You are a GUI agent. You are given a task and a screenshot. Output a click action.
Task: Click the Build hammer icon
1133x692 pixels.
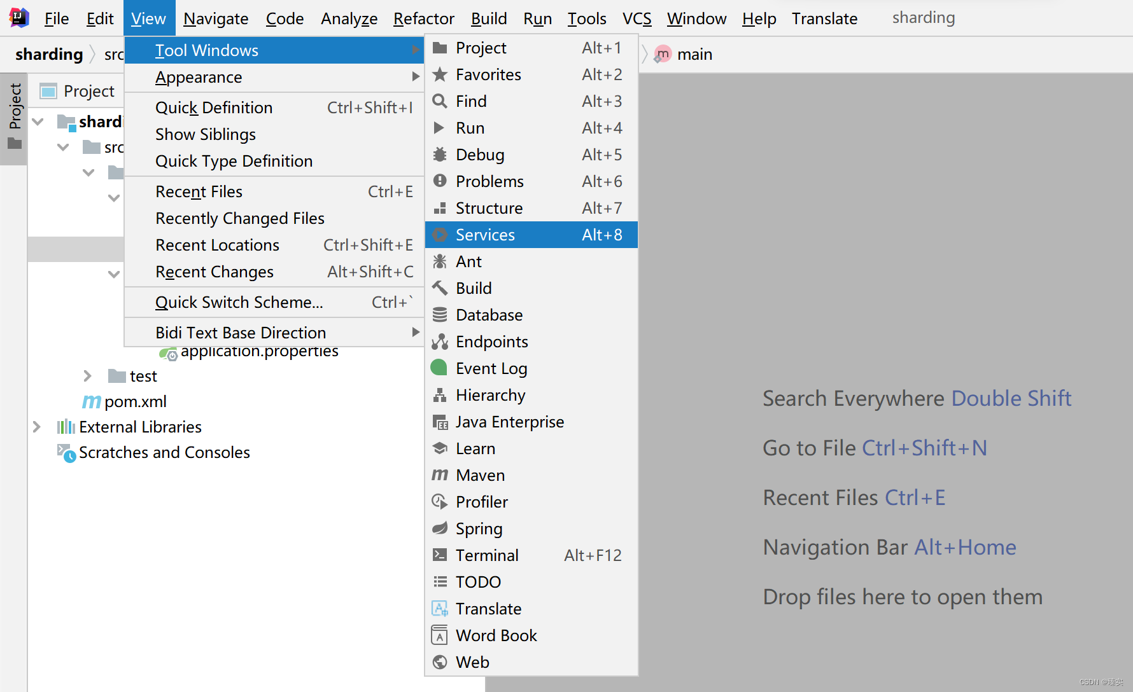pos(439,288)
